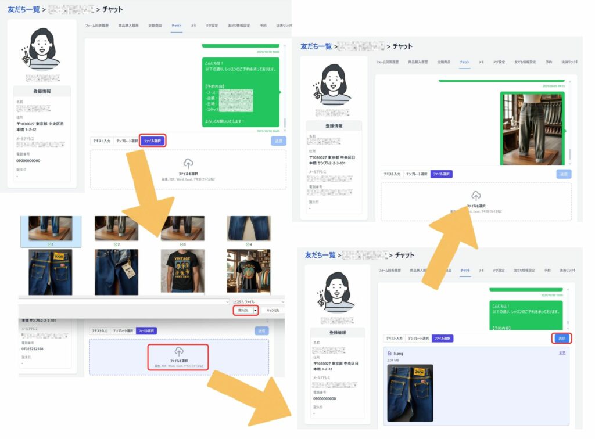Select the VINTAGE t-shirt thumbnail in file picker

(x=182, y=272)
